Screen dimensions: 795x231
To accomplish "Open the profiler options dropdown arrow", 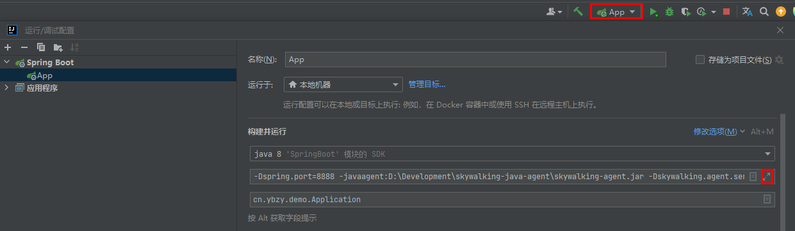I will point(714,12).
